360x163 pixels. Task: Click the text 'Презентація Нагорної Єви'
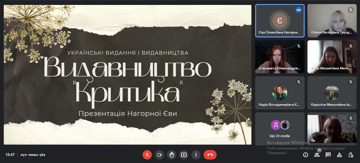[x=128, y=114]
